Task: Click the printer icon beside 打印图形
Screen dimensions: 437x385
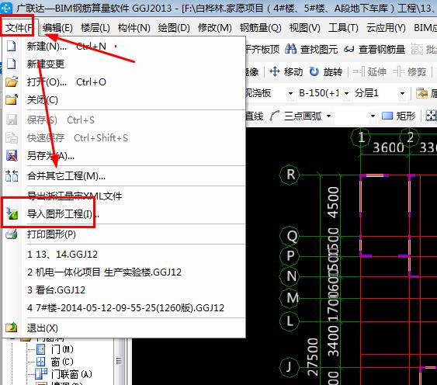Action: (x=12, y=234)
